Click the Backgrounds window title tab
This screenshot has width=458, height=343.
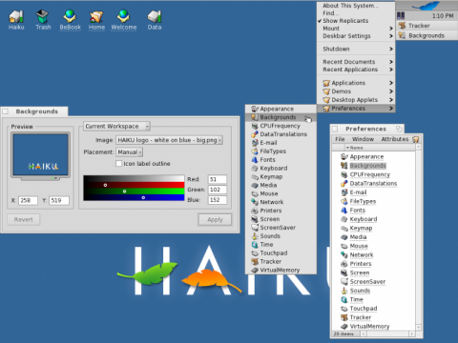pos(34,111)
